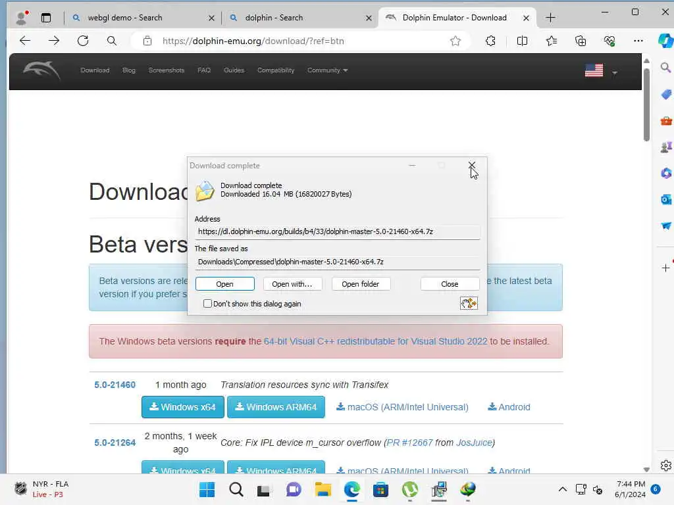
Task: Open the sidebar Tools briefcase icon
Action: click(666, 121)
